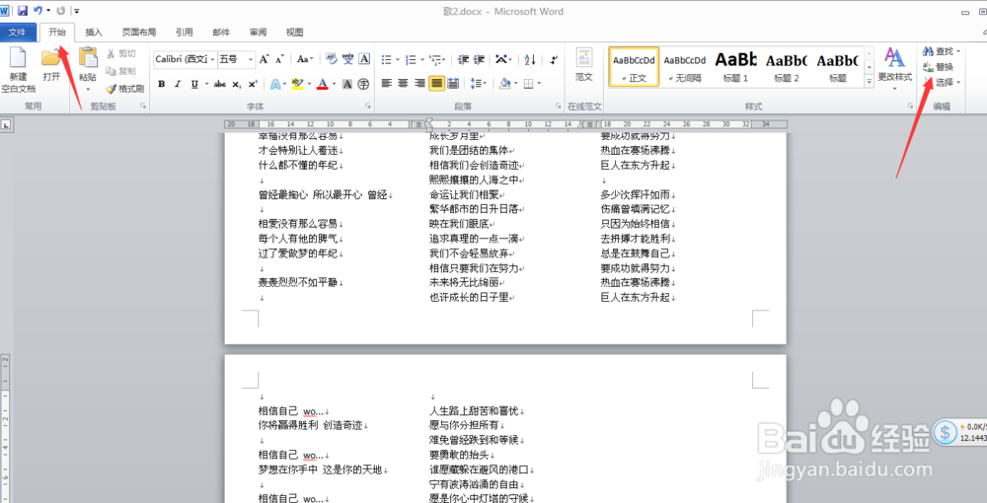Click the Save icon in quick access toolbar

click(x=23, y=11)
